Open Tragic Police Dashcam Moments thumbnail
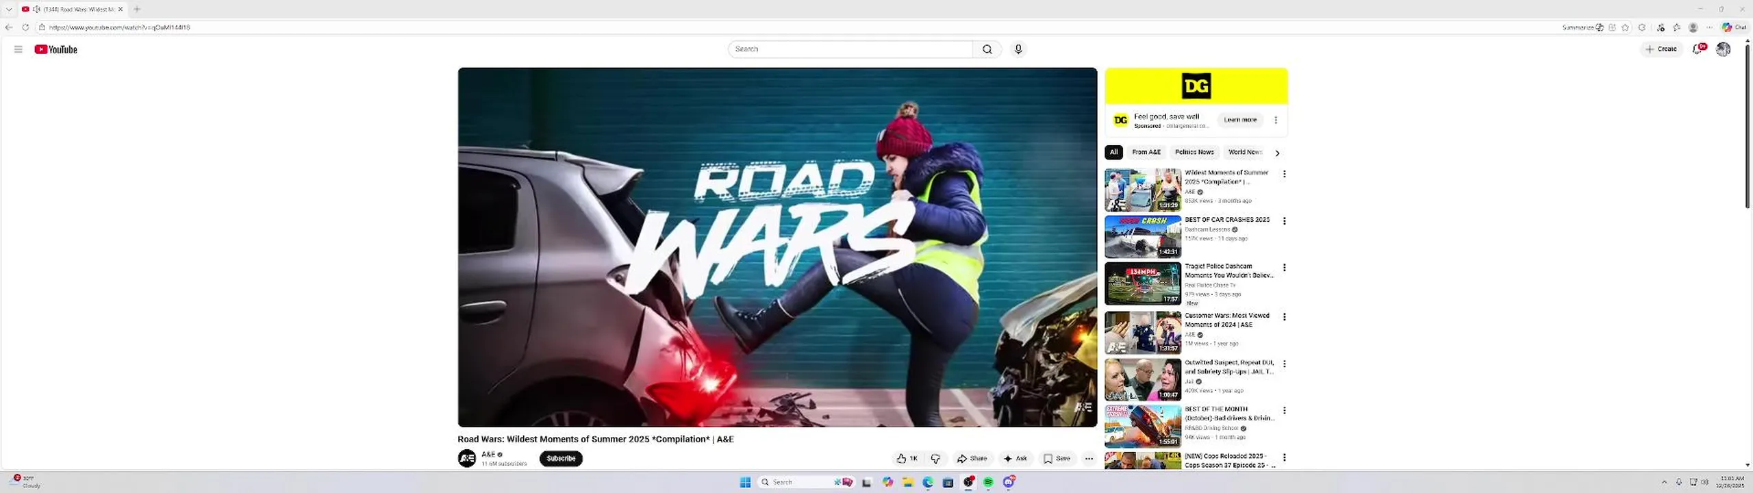1753x493 pixels. pos(1143,283)
